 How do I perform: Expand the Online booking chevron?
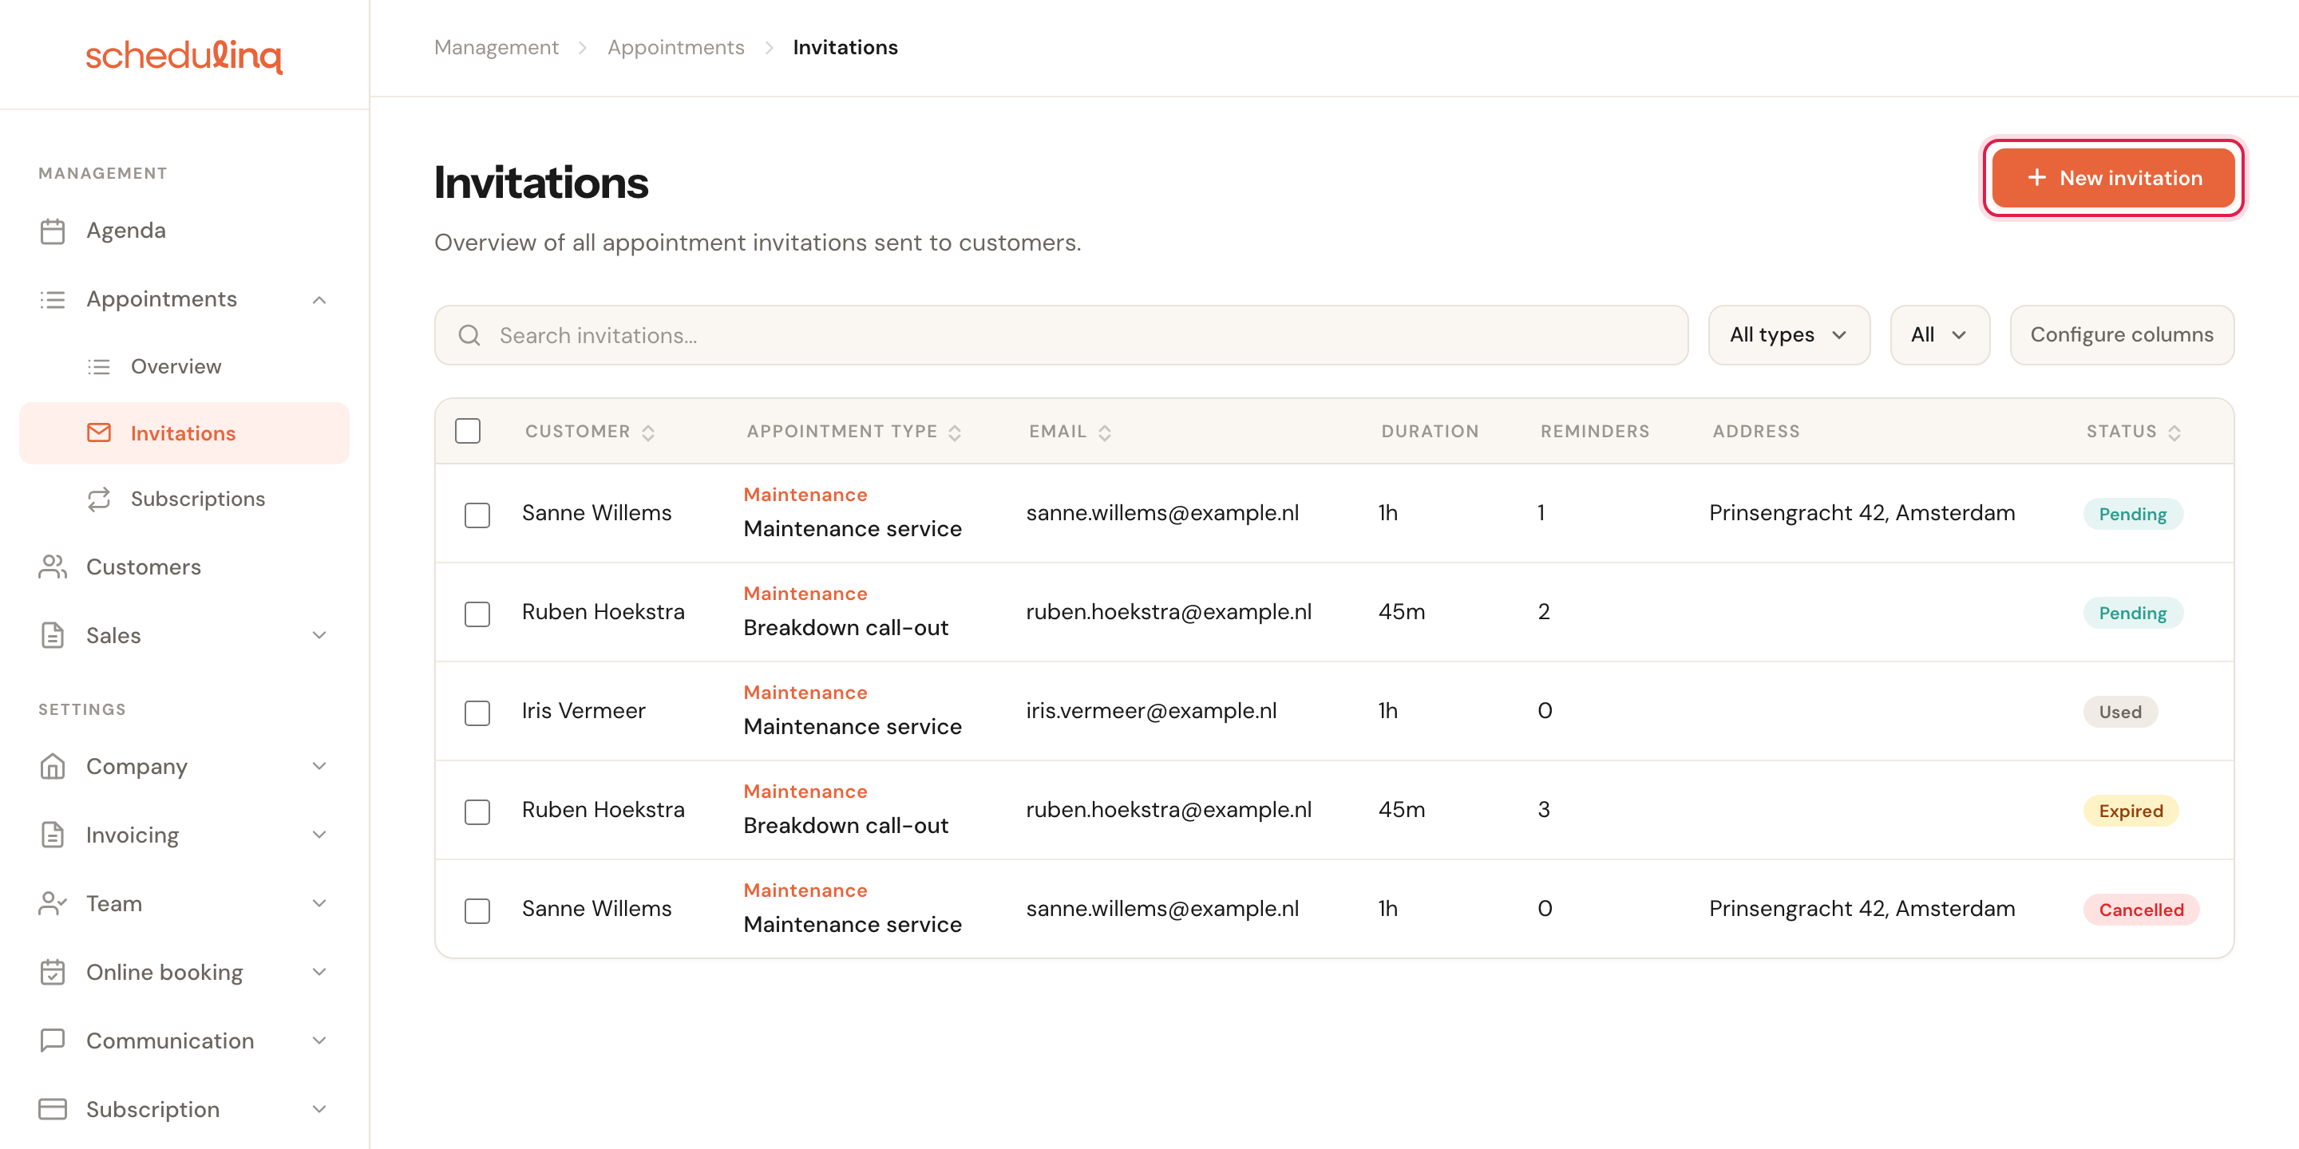click(x=319, y=973)
